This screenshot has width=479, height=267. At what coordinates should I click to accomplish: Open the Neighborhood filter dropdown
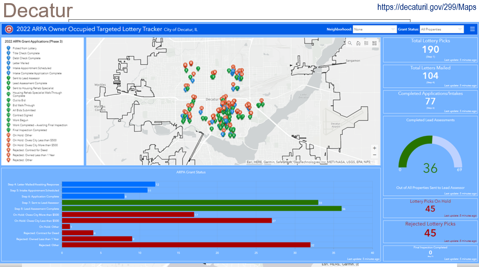(x=374, y=29)
